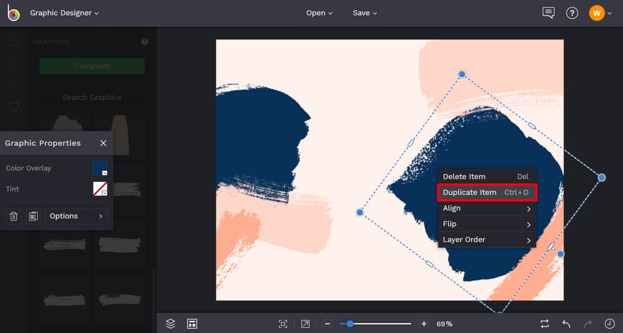The image size is (623, 333).
Task: Open the Layer Order submenu
Action: click(x=487, y=240)
